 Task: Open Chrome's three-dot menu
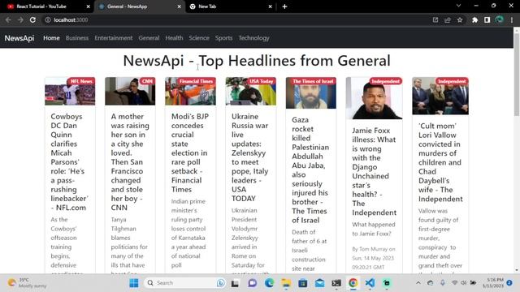click(512, 19)
